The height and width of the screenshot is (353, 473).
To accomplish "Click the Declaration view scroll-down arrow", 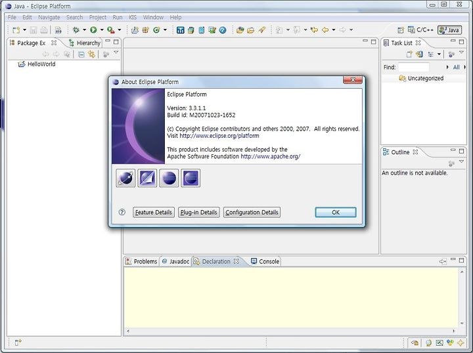I will coord(462,323).
